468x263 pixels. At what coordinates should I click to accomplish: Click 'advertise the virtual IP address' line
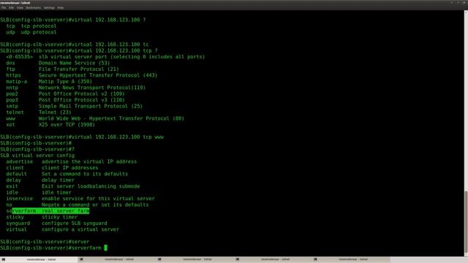[x=72, y=161]
